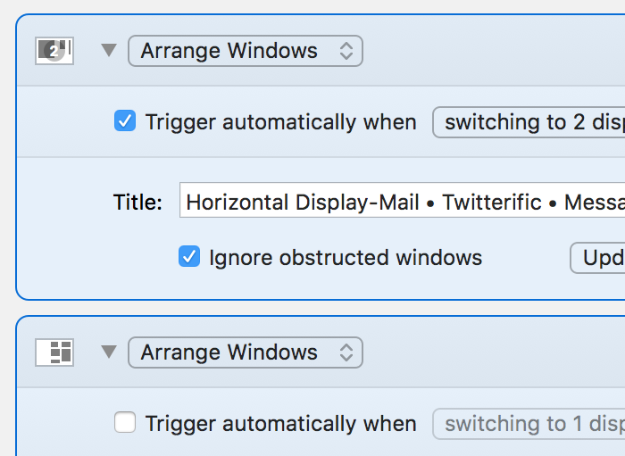Click the "Ignore obstructed windows" label text

click(345, 258)
